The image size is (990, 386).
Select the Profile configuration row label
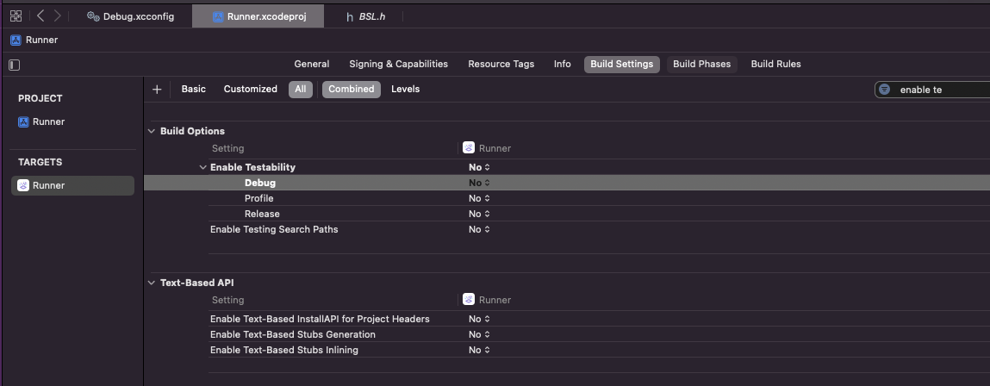[x=258, y=198]
